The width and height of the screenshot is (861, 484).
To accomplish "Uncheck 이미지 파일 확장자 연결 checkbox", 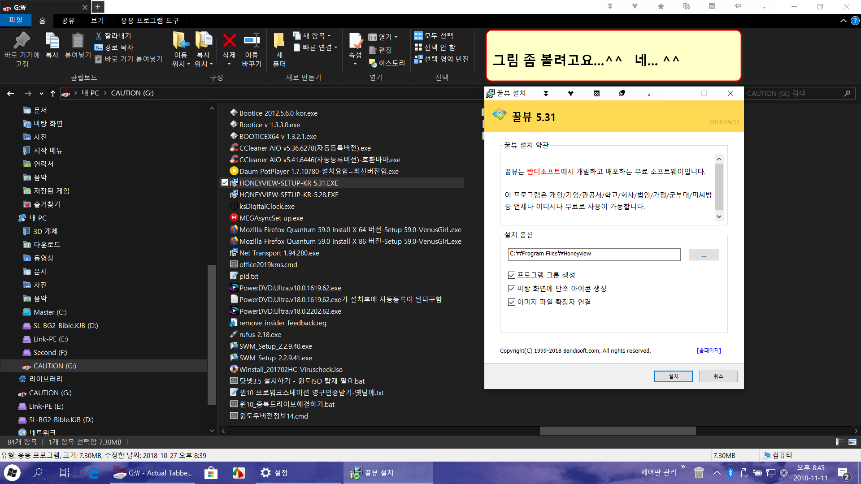I will point(511,302).
